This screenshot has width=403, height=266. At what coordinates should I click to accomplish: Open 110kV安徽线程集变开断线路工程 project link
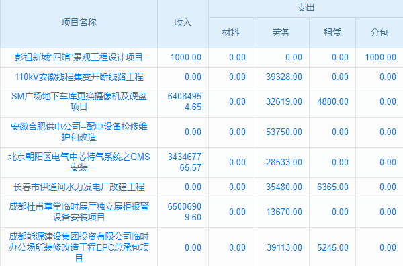click(x=79, y=77)
